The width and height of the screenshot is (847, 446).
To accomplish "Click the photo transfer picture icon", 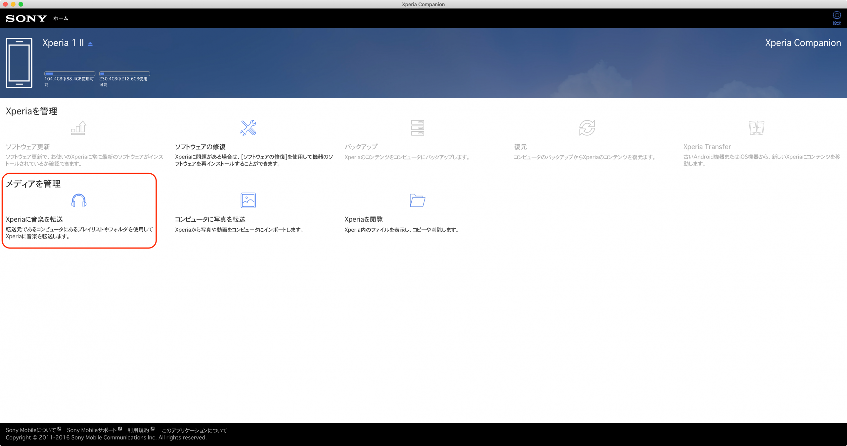I will tap(248, 200).
